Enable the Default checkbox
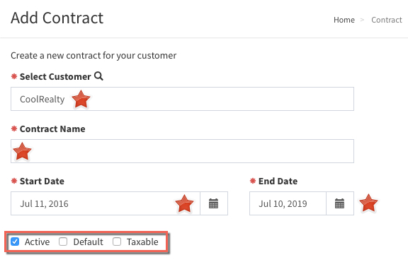 tap(63, 242)
